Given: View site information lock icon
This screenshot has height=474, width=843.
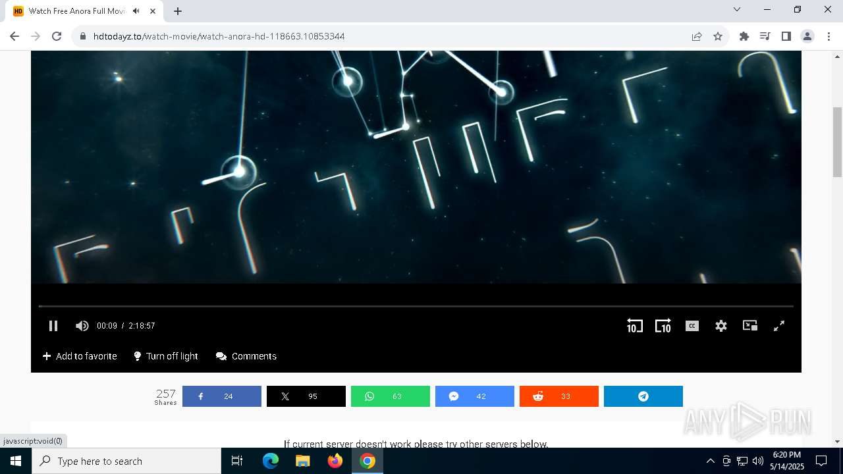Looking at the screenshot, I should point(83,36).
